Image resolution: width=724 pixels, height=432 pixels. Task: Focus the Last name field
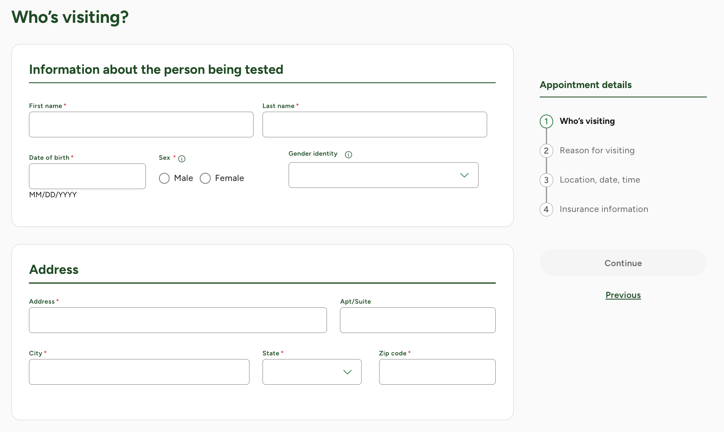375,125
